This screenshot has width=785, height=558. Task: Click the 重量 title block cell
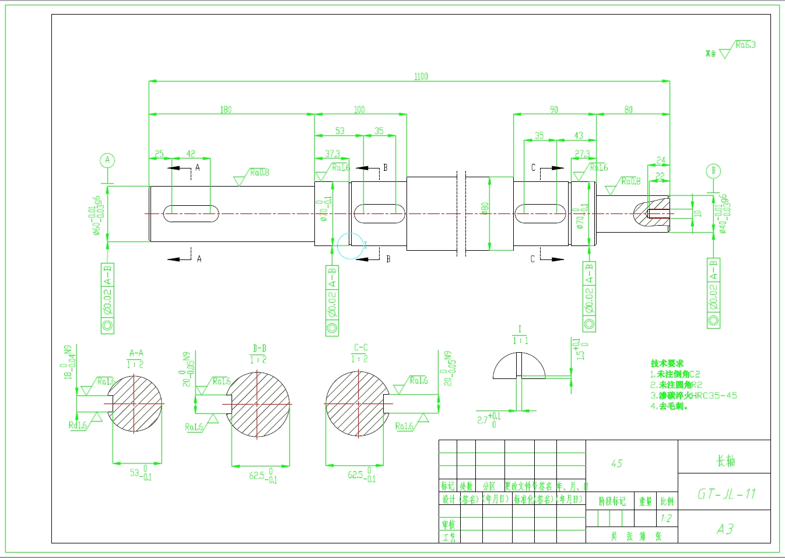pos(646,501)
